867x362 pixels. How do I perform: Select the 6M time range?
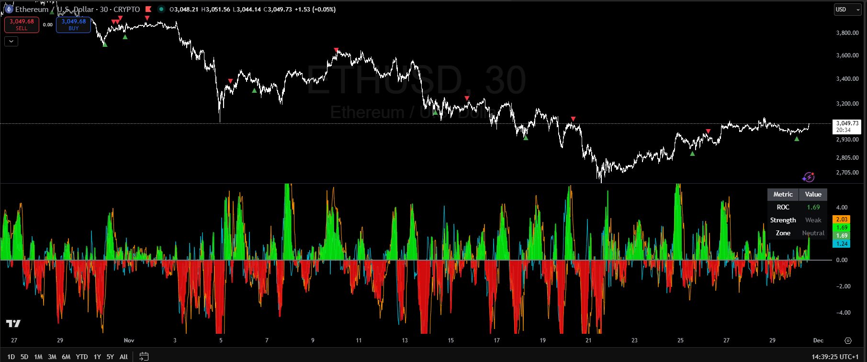66,357
